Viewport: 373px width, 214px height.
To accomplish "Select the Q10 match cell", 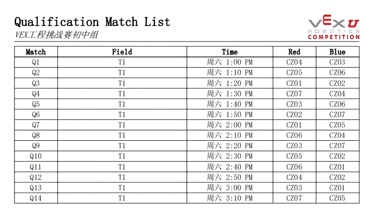I will 36,156.
